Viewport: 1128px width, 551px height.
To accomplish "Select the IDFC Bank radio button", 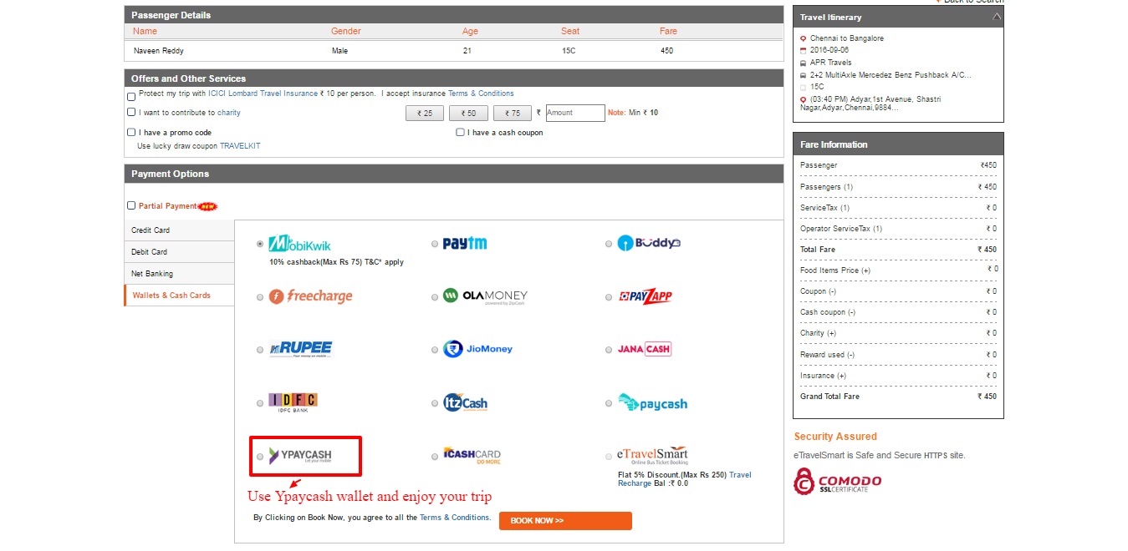I will (x=260, y=403).
